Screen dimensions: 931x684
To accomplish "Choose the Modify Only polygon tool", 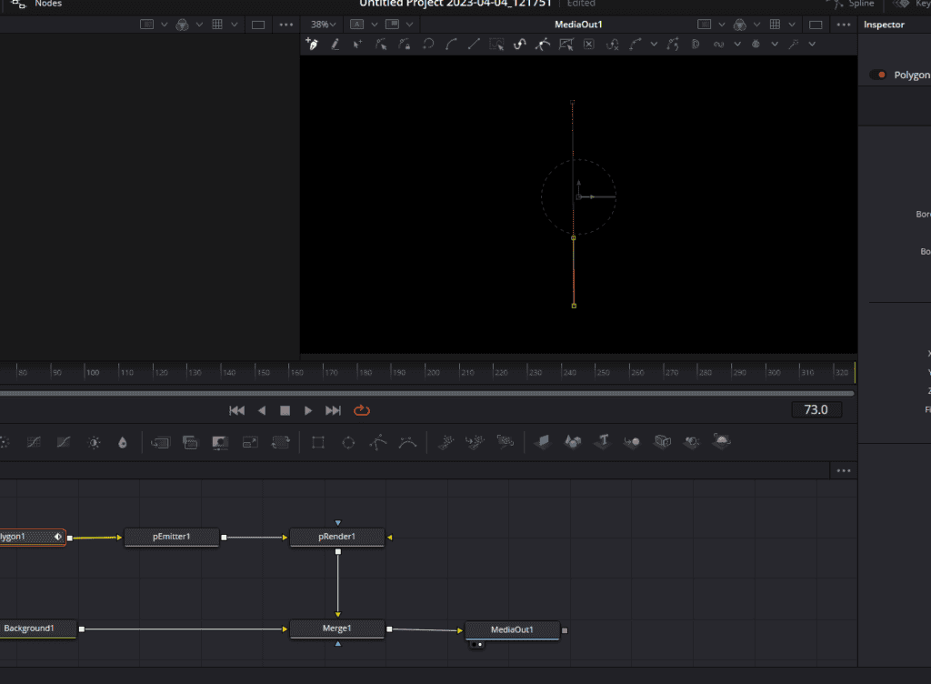I will 381,44.
